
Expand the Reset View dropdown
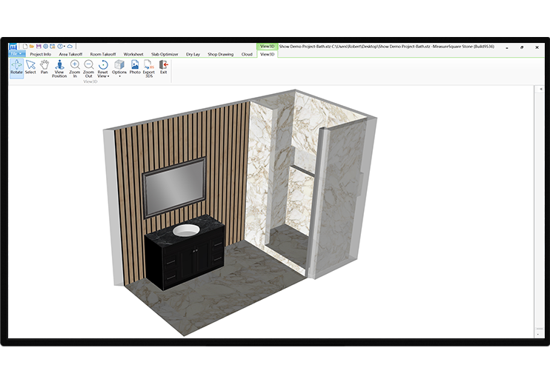[103, 74]
